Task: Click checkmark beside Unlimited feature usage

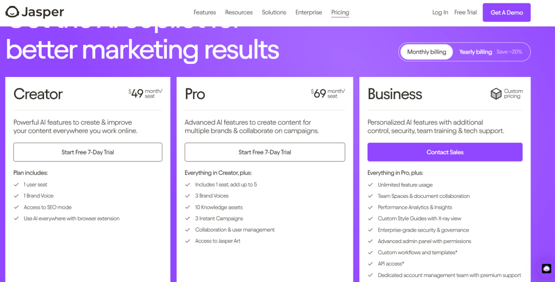Action: click(x=370, y=185)
